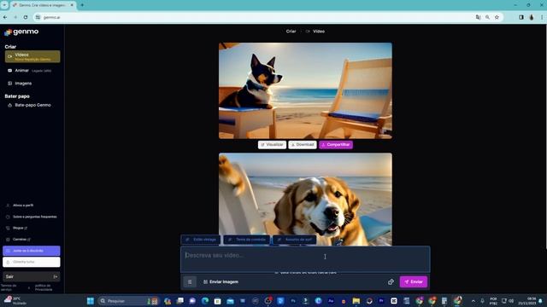Image resolution: width=547 pixels, height=307 pixels.
Task: Play the black and white dog video
Action: point(305,91)
